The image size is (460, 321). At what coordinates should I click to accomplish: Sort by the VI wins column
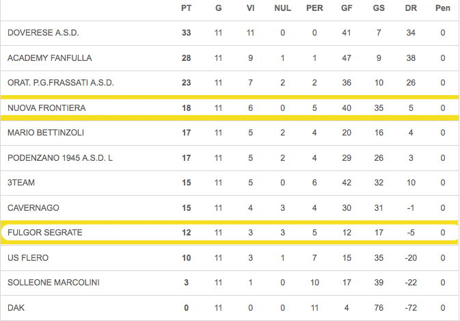(250, 8)
